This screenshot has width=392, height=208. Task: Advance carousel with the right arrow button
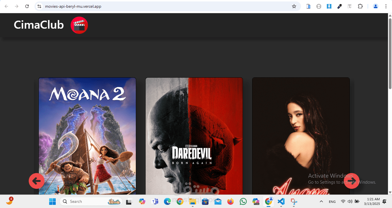point(352,181)
